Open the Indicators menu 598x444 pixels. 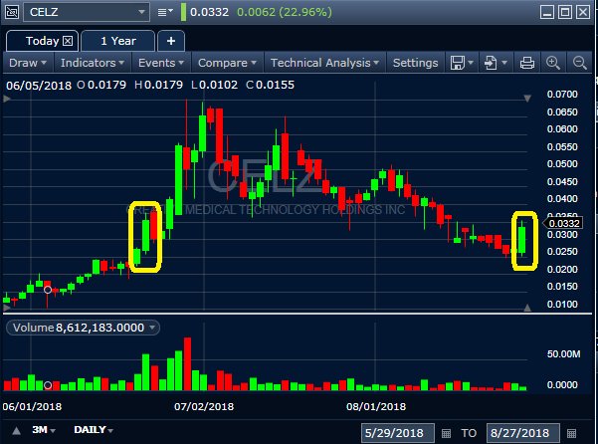[93, 63]
